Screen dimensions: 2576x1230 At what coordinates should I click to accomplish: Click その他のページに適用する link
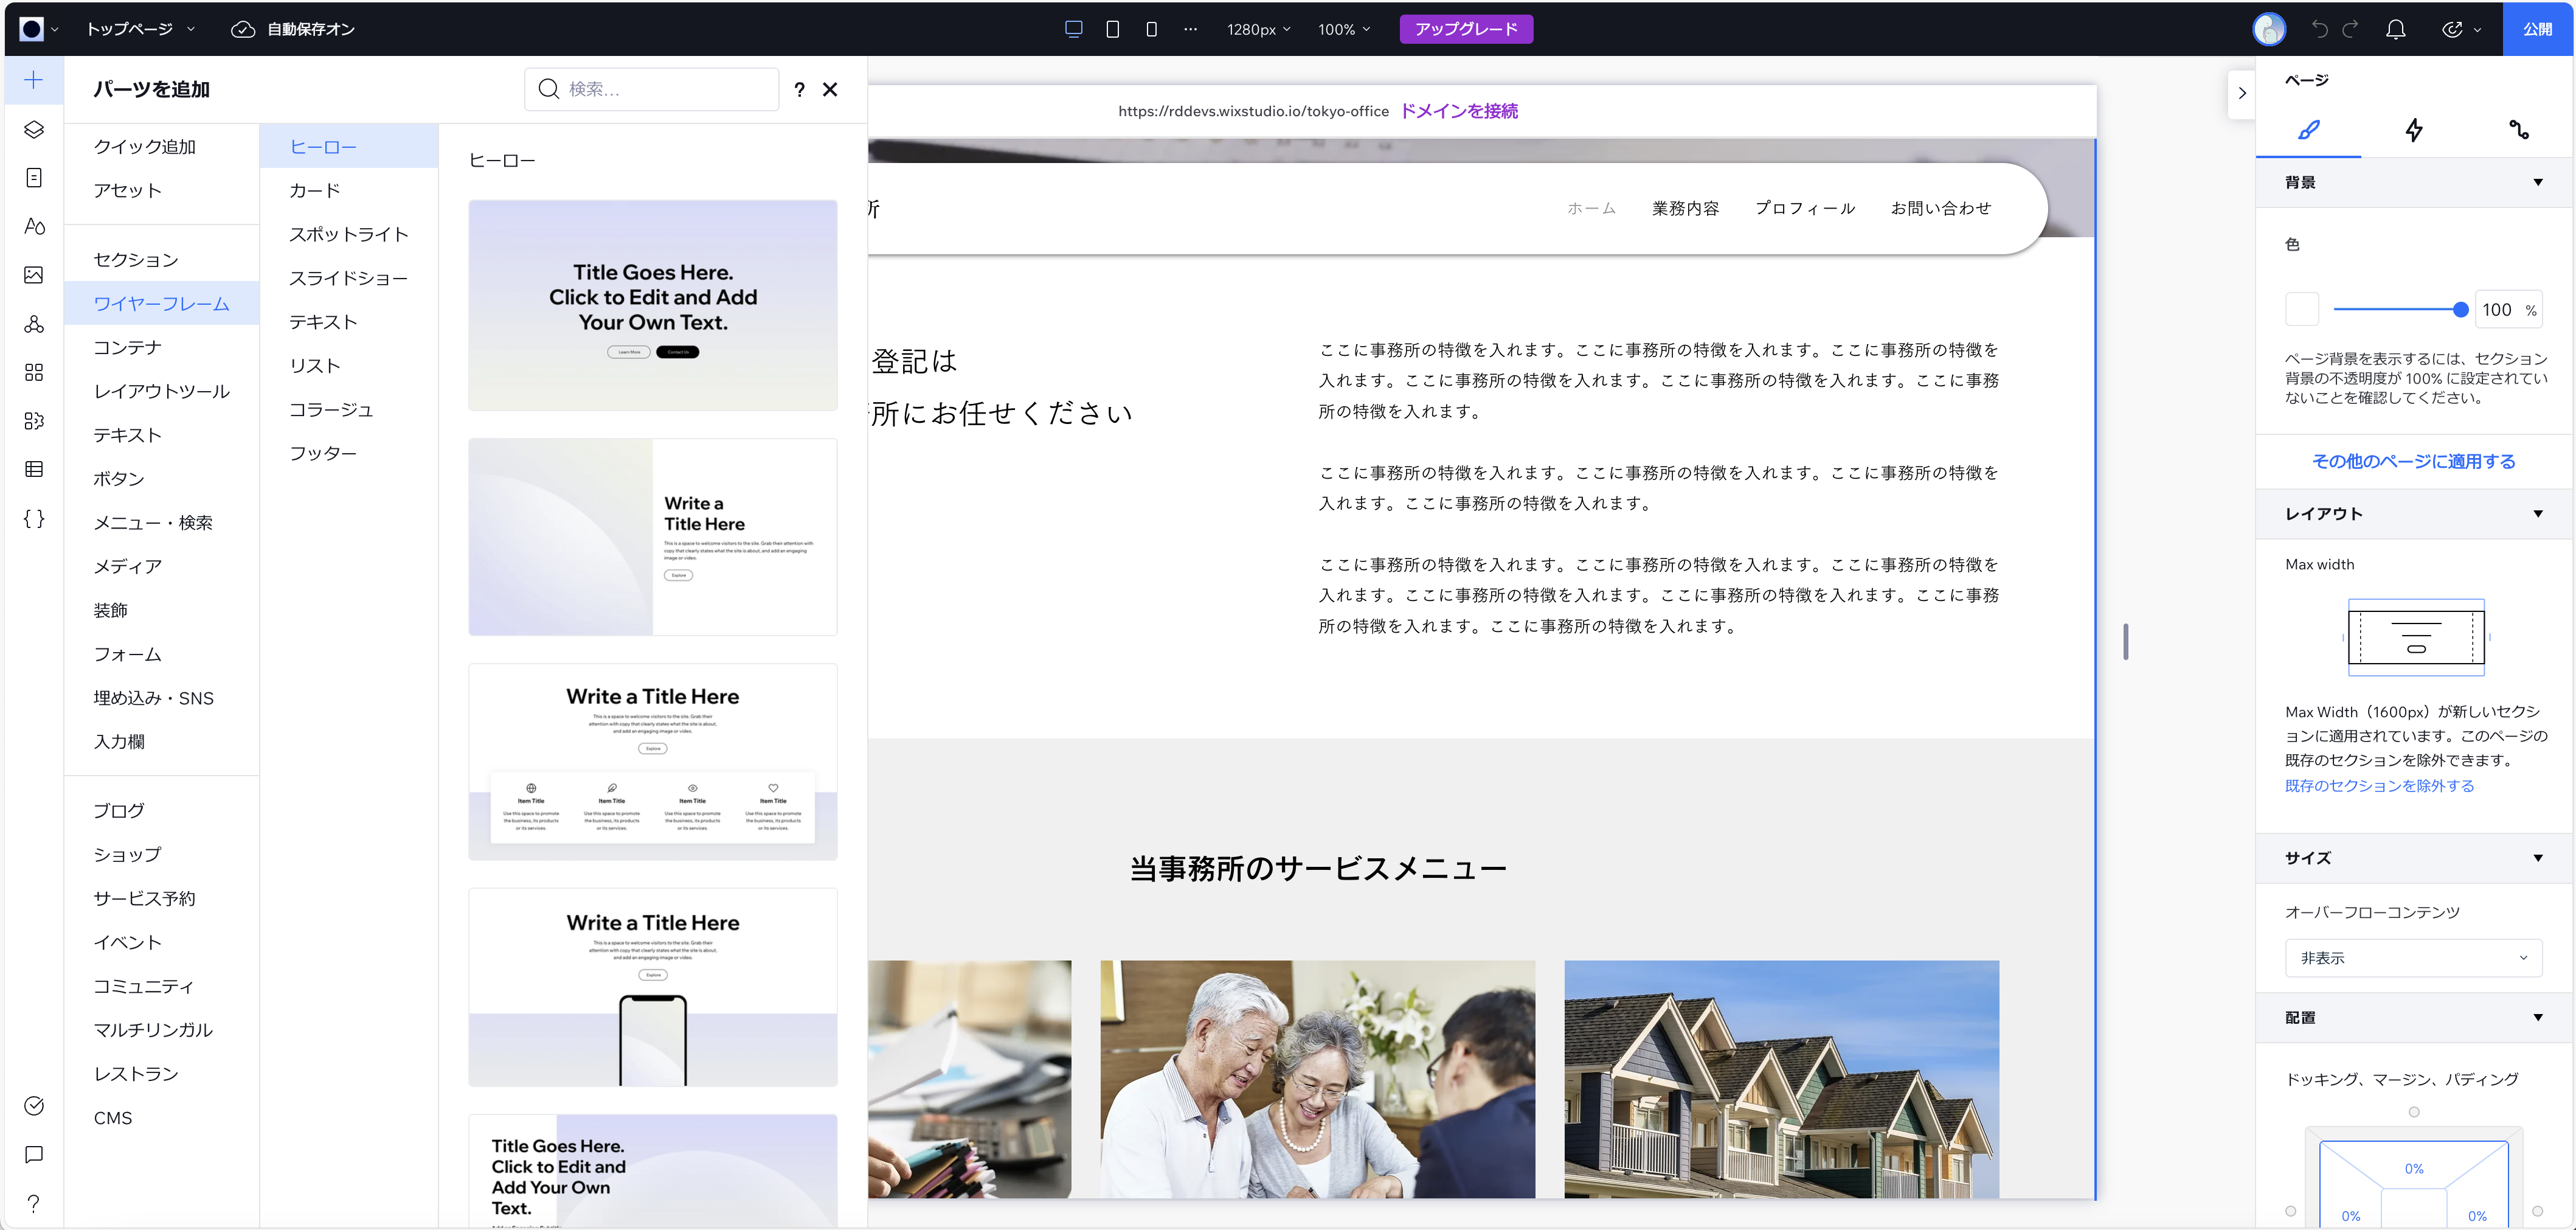click(x=2413, y=461)
